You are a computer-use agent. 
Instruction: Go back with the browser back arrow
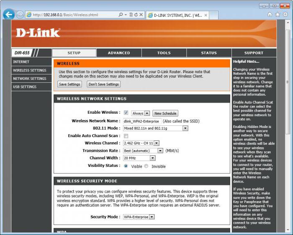pyautogui.click(x=9, y=14)
